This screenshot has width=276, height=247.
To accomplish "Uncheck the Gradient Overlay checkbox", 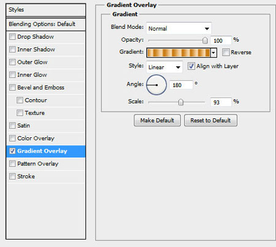I will 12,151.
